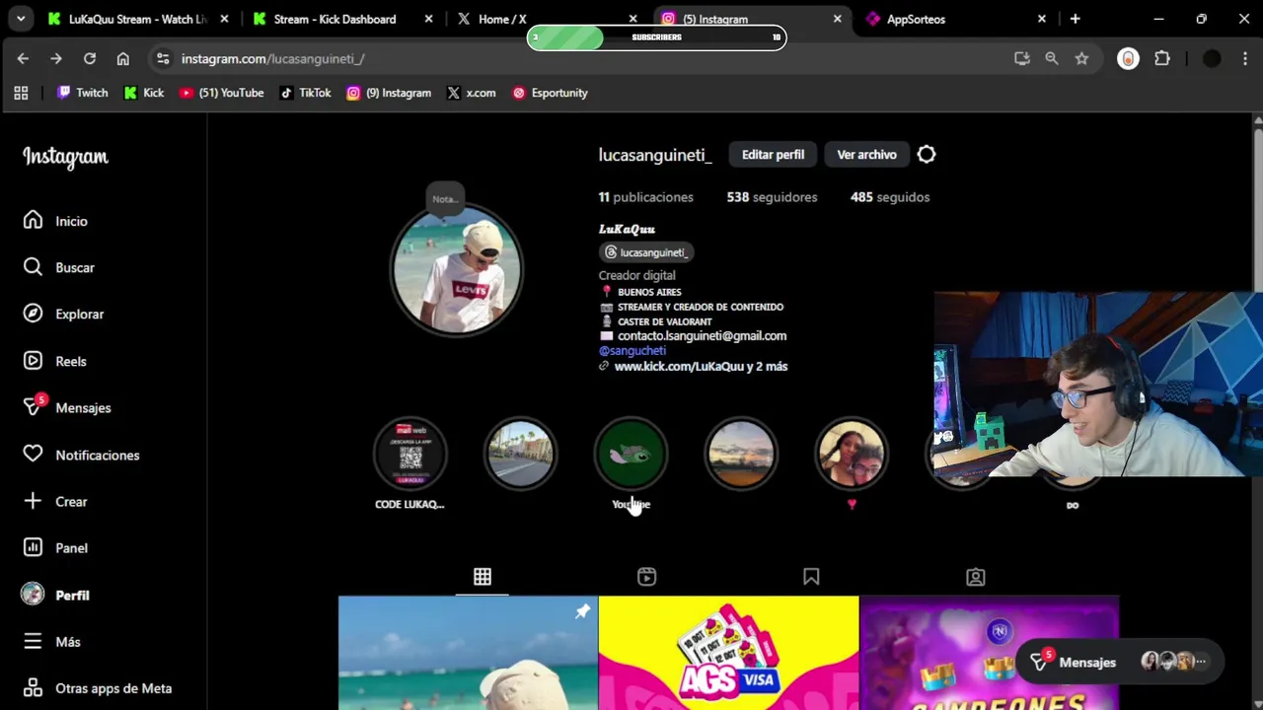The width and height of the screenshot is (1263, 710).
Task: Open the pinned beach post
Action: [468, 653]
